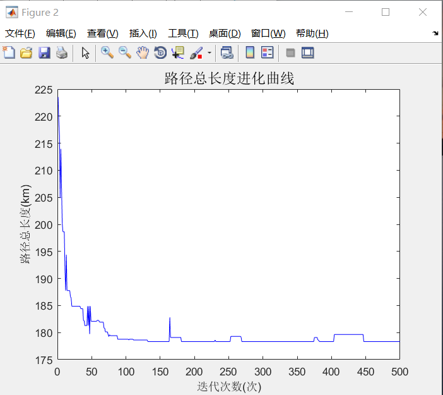Screen dimensions: 443x395
Task: Select the x-axis label 迭代次数(次)
Action: point(229,386)
